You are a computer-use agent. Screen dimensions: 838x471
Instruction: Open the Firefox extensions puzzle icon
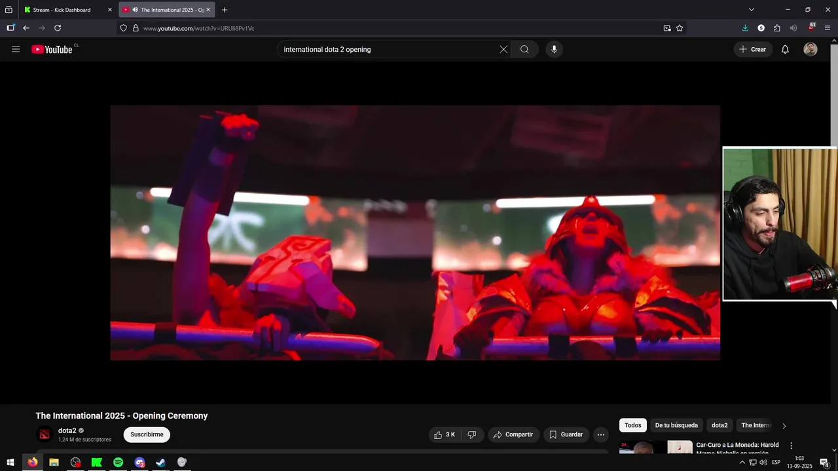coord(777,28)
